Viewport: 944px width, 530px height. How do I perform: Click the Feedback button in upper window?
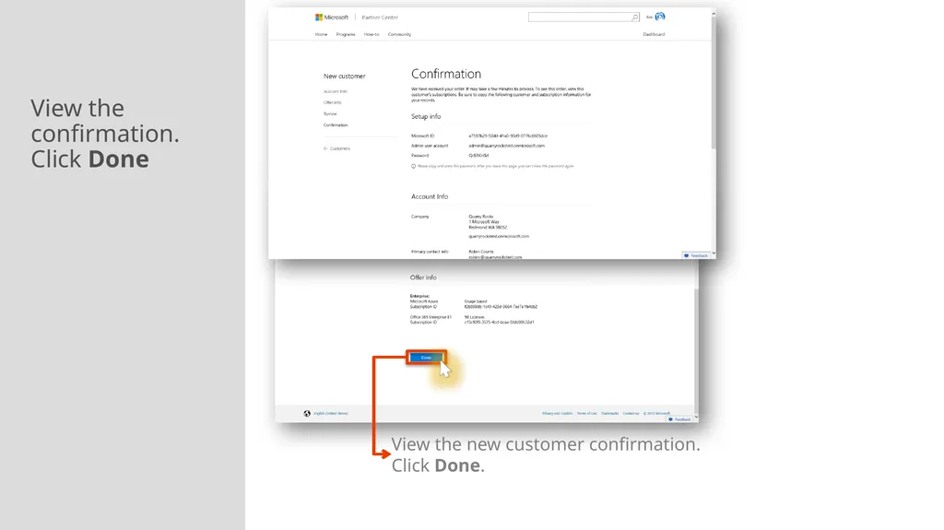(696, 255)
